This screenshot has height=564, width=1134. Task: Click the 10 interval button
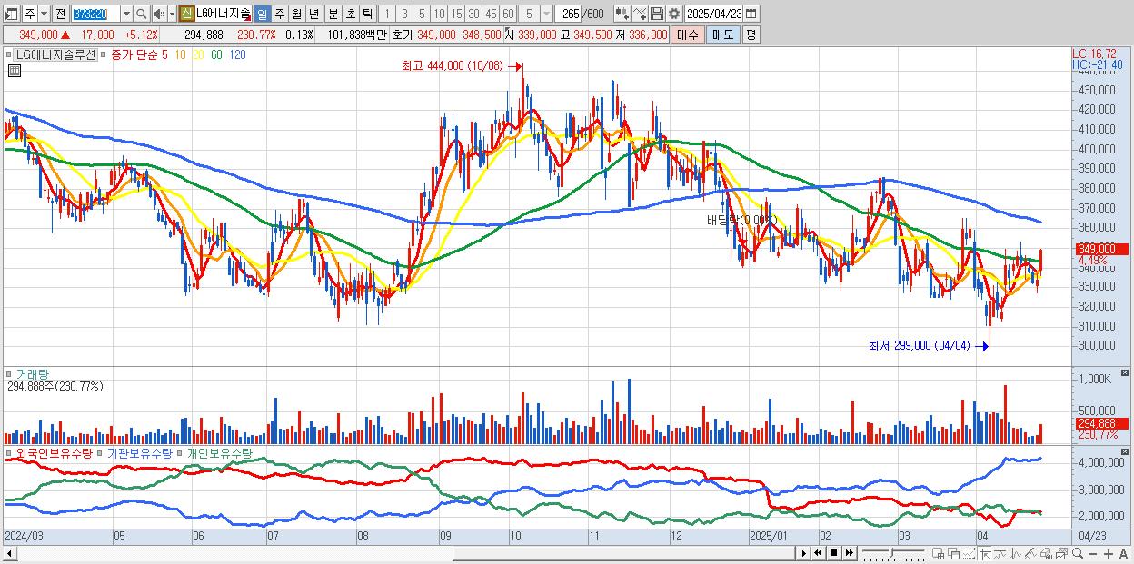point(439,14)
